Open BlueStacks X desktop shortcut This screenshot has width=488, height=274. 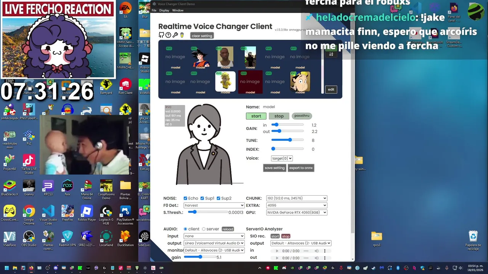(x=10, y=188)
